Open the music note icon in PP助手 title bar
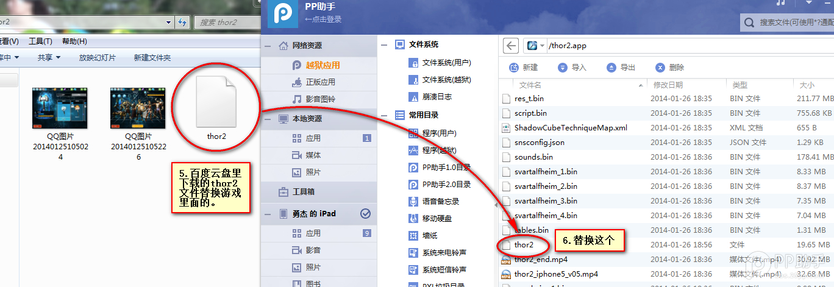The image size is (834, 287). pos(780,3)
